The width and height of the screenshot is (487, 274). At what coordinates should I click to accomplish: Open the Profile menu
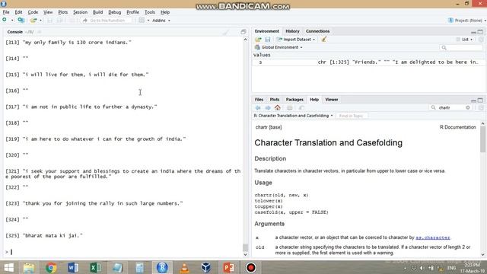132,12
